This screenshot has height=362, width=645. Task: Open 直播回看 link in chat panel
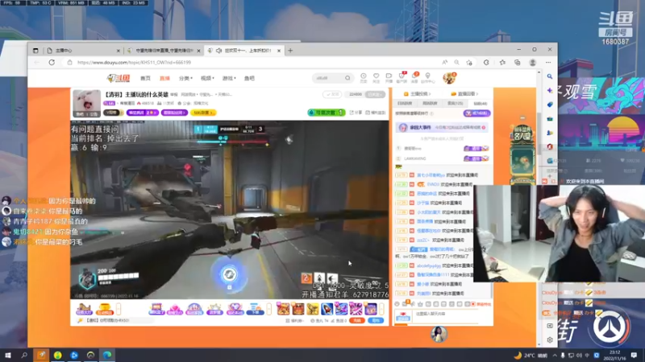point(465,94)
